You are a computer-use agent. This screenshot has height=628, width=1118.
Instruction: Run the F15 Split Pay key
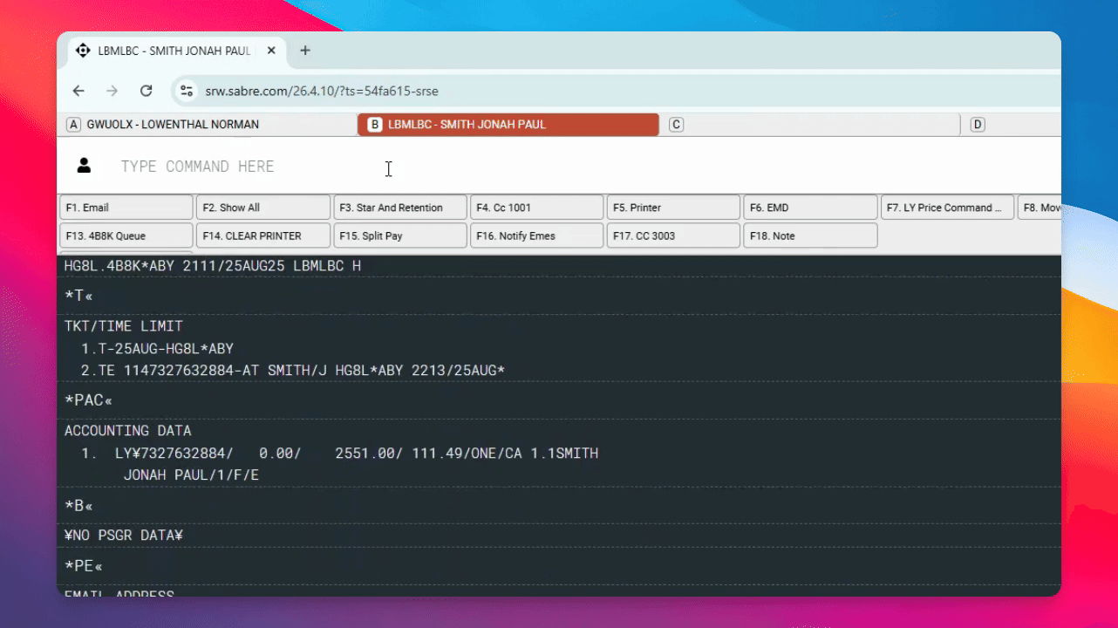[400, 235]
